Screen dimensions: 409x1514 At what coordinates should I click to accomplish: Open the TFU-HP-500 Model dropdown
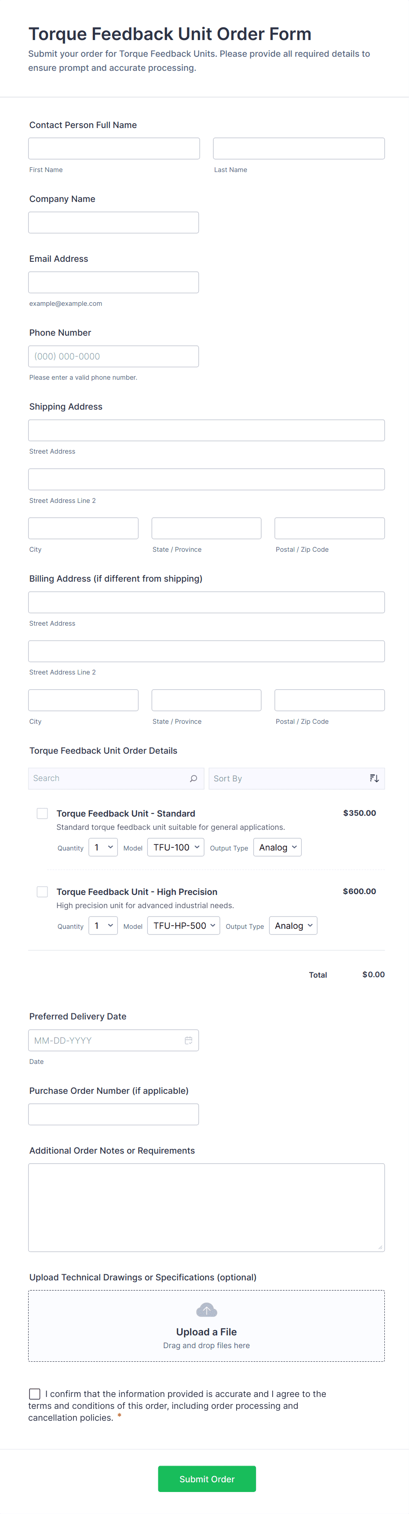183,926
